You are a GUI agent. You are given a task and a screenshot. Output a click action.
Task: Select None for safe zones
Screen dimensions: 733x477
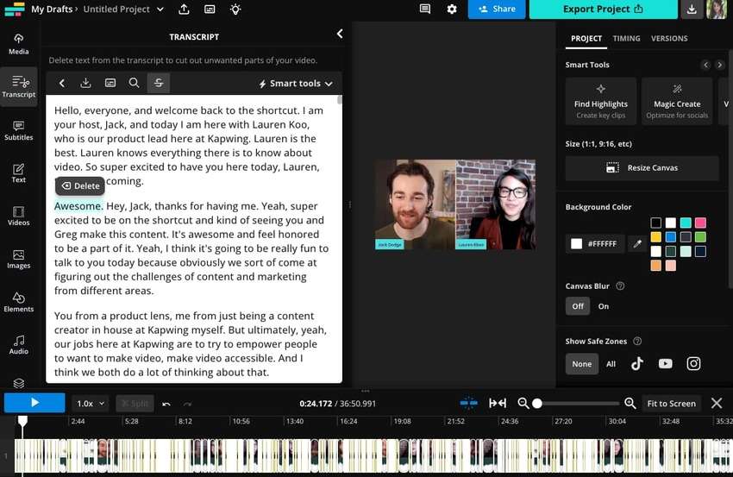pyautogui.click(x=582, y=364)
